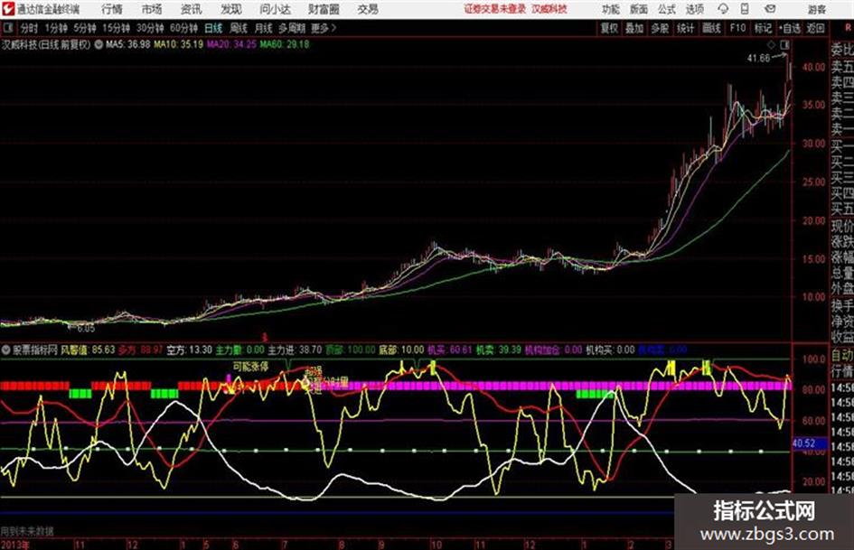The height and width of the screenshot is (550, 854).
Task: Expand the 更多 periods list
Action: click(324, 28)
